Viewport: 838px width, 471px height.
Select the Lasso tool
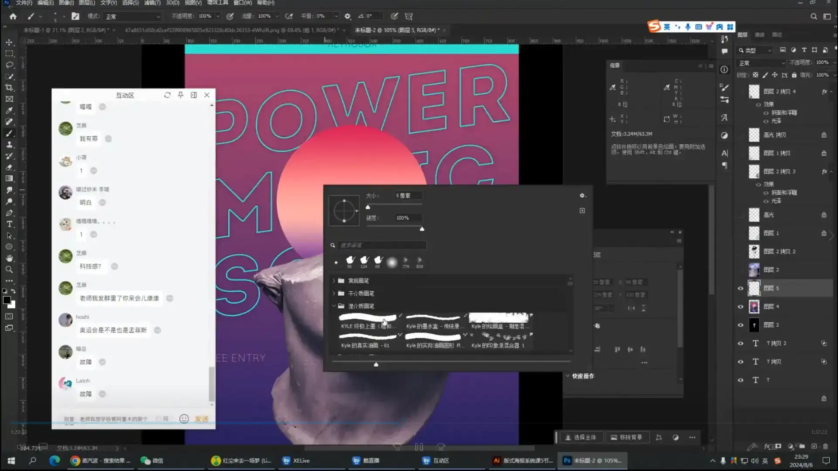point(9,65)
